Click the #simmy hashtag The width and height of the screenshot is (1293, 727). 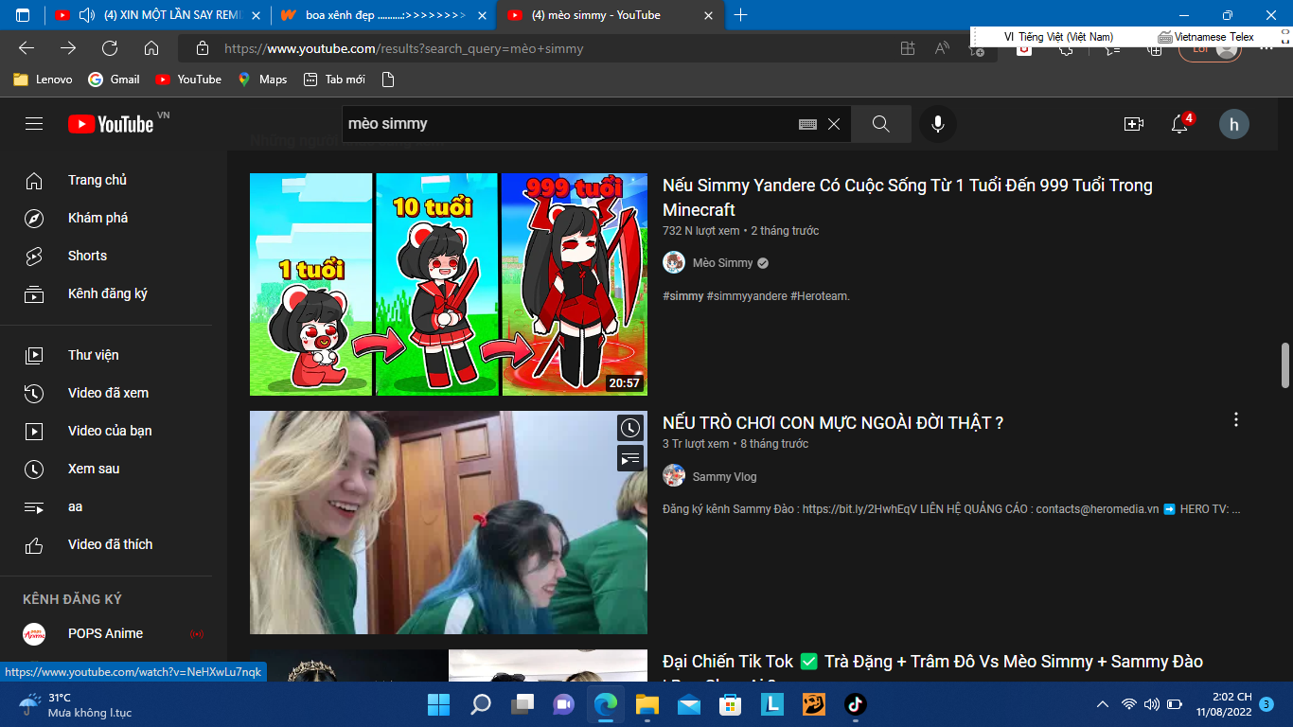tap(683, 296)
